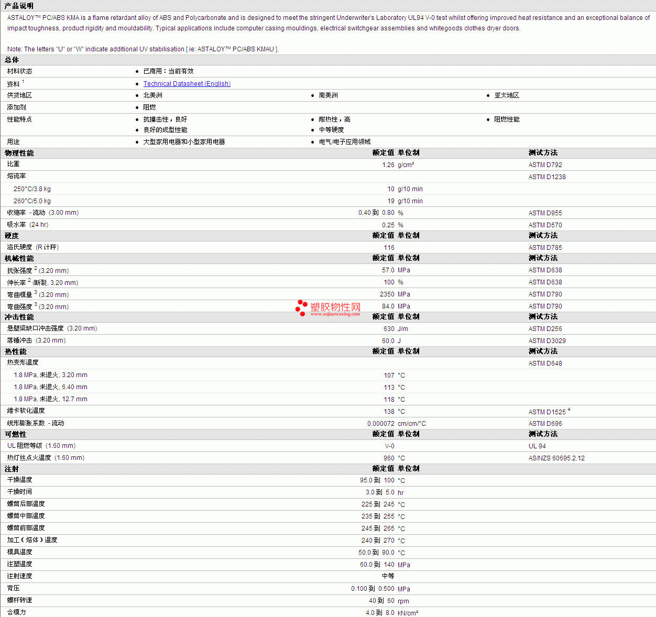This screenshot has width=656, height=617.
Task: Click the ASTM D3029 test method
Action: [547, 341]
